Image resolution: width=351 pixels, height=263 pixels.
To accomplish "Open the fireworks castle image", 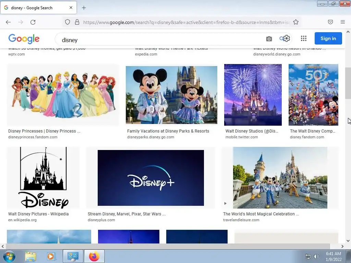I will [x=253, y=95].
